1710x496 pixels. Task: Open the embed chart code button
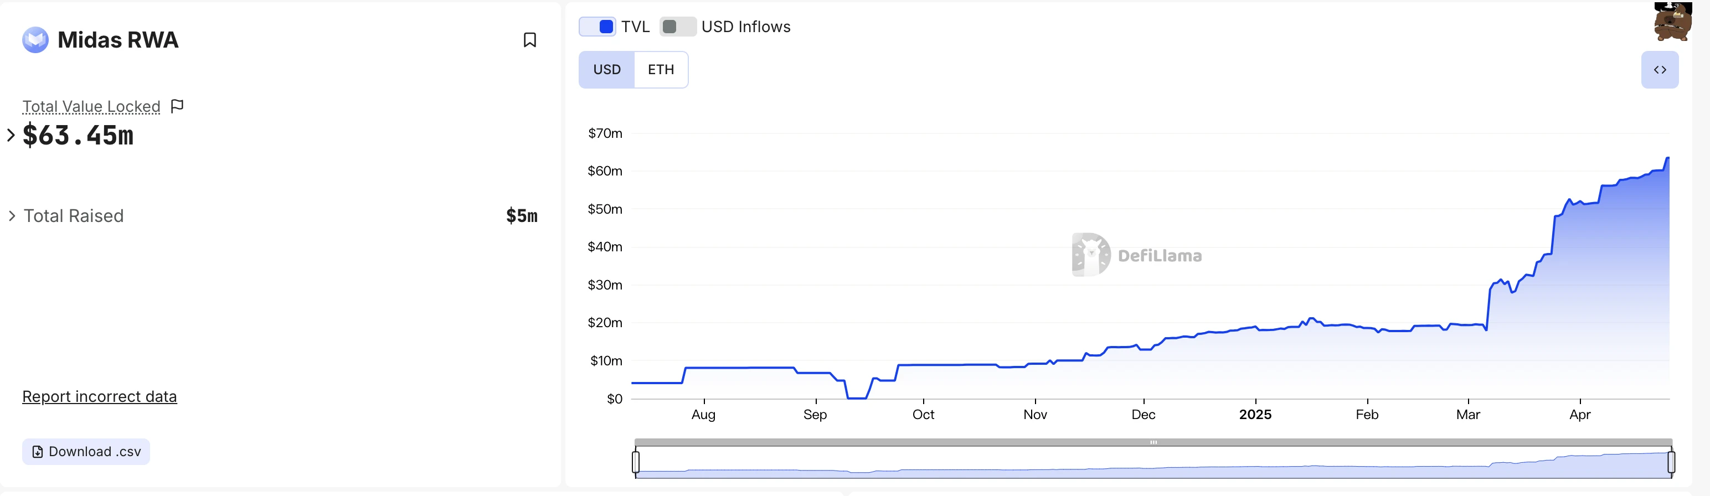coord(1660,70)
